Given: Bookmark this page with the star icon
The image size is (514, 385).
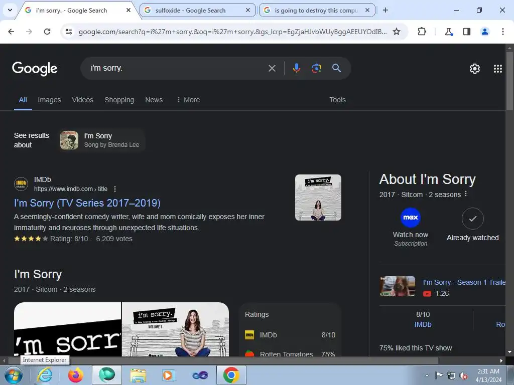Looking at the screenshot, I should 397,32.
